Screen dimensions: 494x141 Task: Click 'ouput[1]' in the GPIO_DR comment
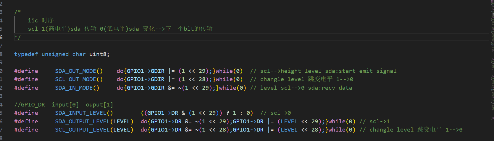click(99, 105)
